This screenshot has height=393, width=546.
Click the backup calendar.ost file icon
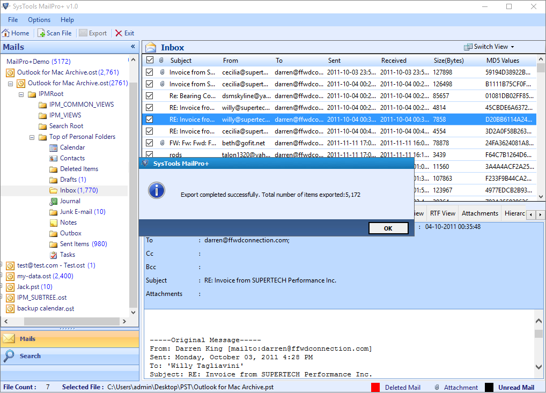pyautogui.click(x=10, y=309)
